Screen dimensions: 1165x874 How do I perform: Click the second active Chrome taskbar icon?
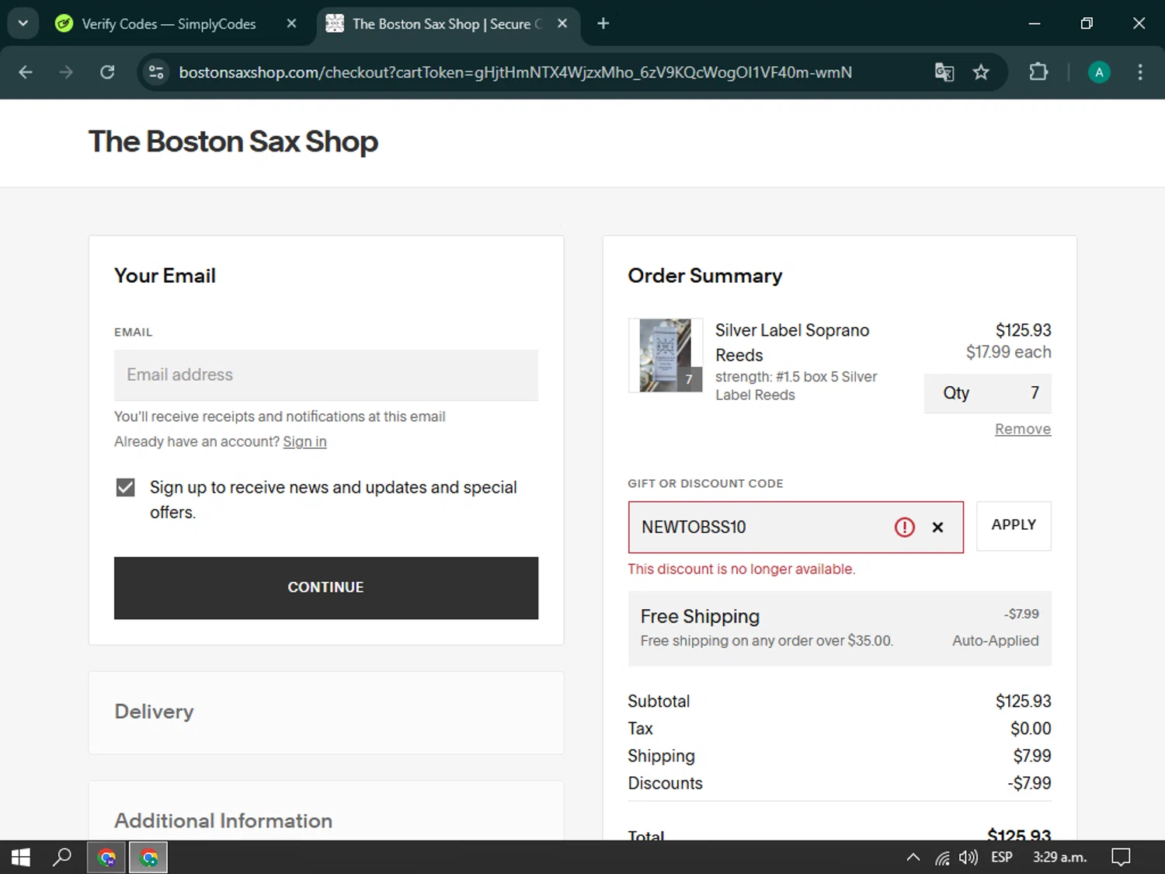pyautogui.click(x=148, y=858)
